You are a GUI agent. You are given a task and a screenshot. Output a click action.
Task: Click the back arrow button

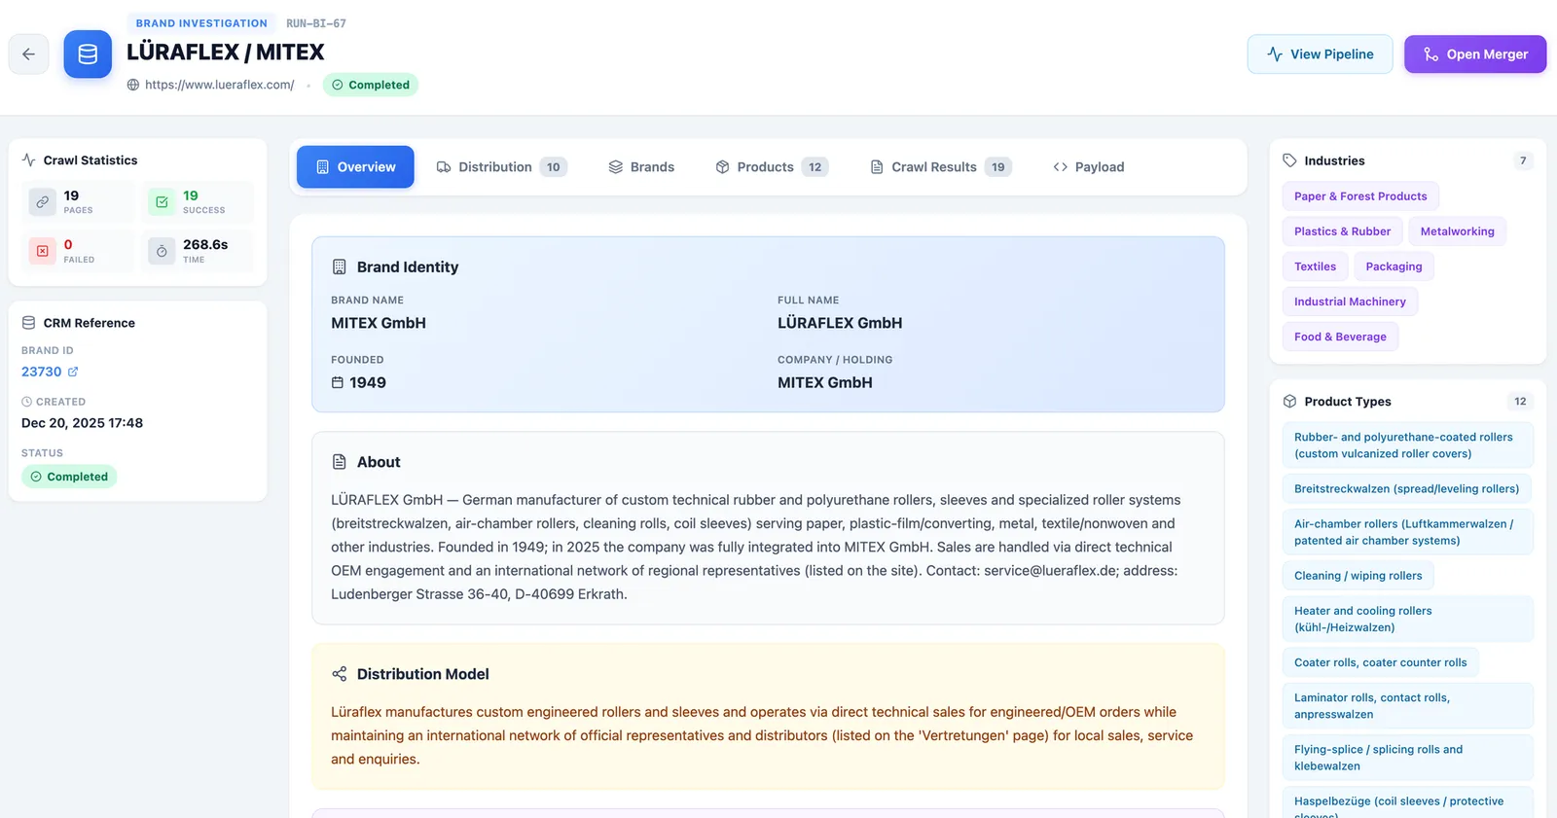click(28, 54)
